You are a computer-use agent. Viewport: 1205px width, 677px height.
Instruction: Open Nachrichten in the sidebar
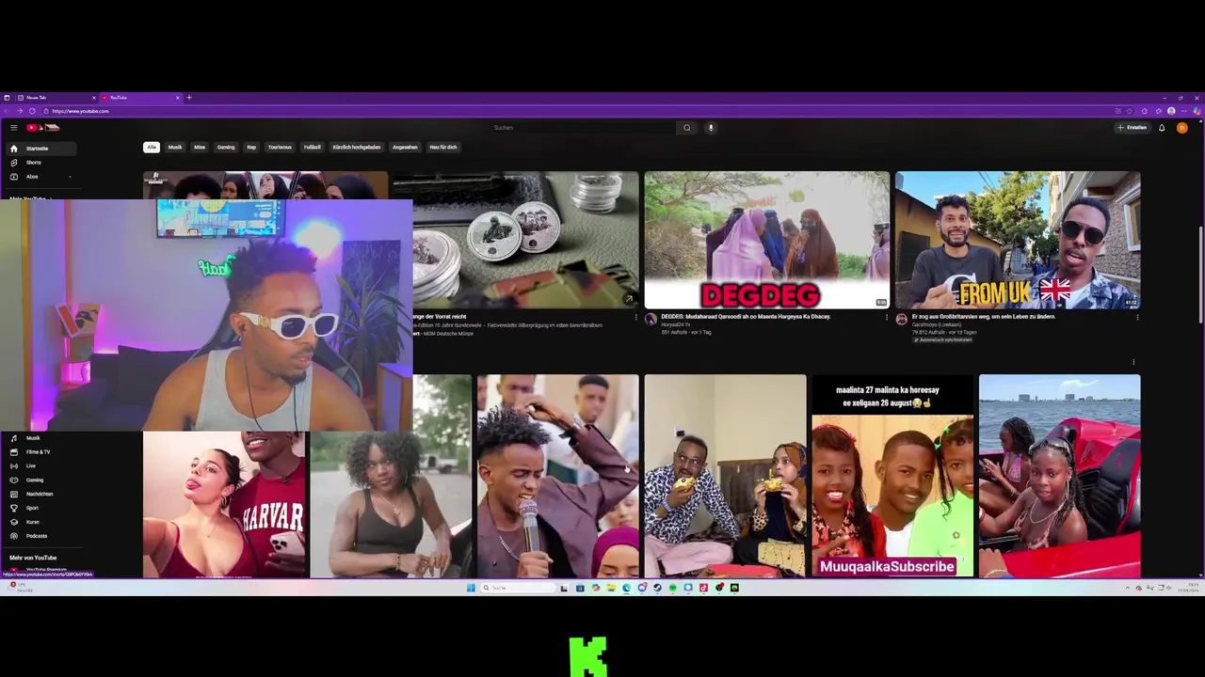pyautogui.click(x=40, y=494)
